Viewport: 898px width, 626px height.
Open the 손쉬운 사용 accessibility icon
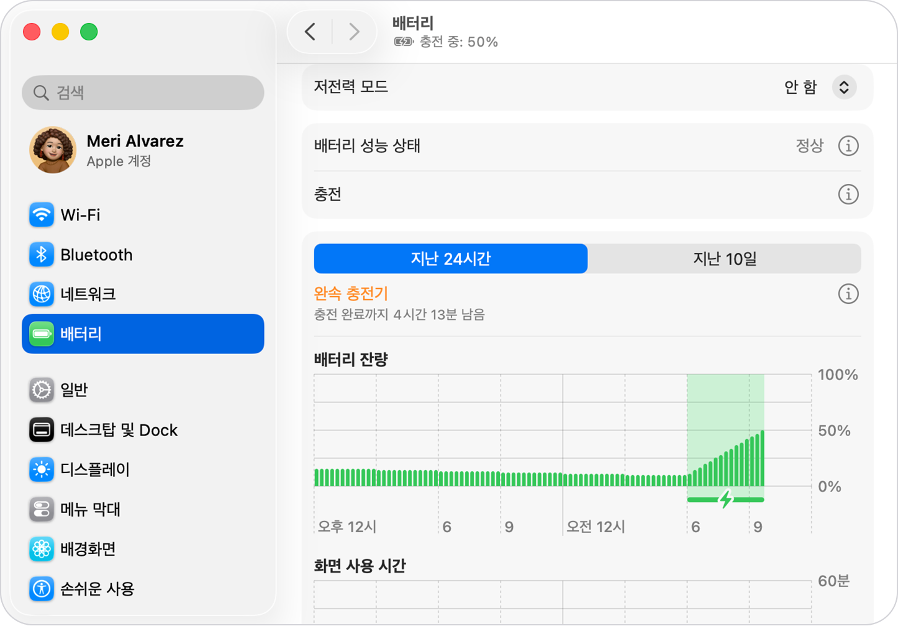(42, 589)
